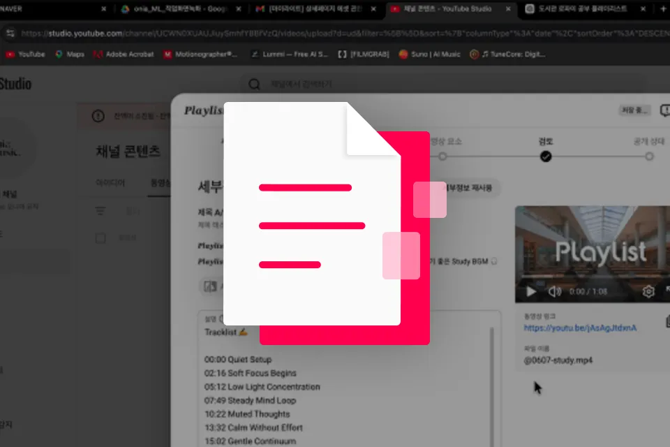Click the "10:22 Muted Thoughts" line

(247, 414)
